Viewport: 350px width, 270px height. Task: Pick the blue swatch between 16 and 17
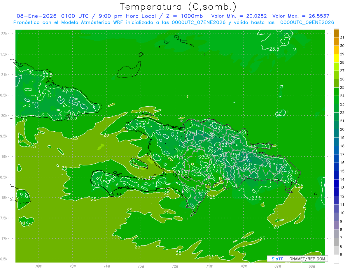(336, 158)
